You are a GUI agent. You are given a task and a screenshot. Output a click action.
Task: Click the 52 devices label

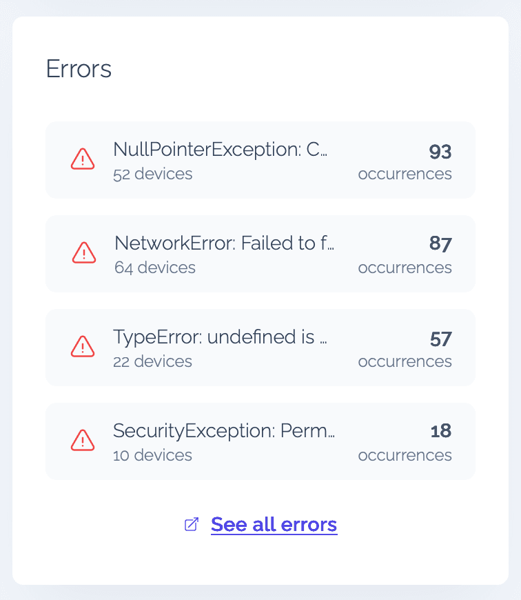click(152, 174)
